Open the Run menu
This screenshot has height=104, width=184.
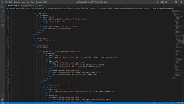click(32, 2)
